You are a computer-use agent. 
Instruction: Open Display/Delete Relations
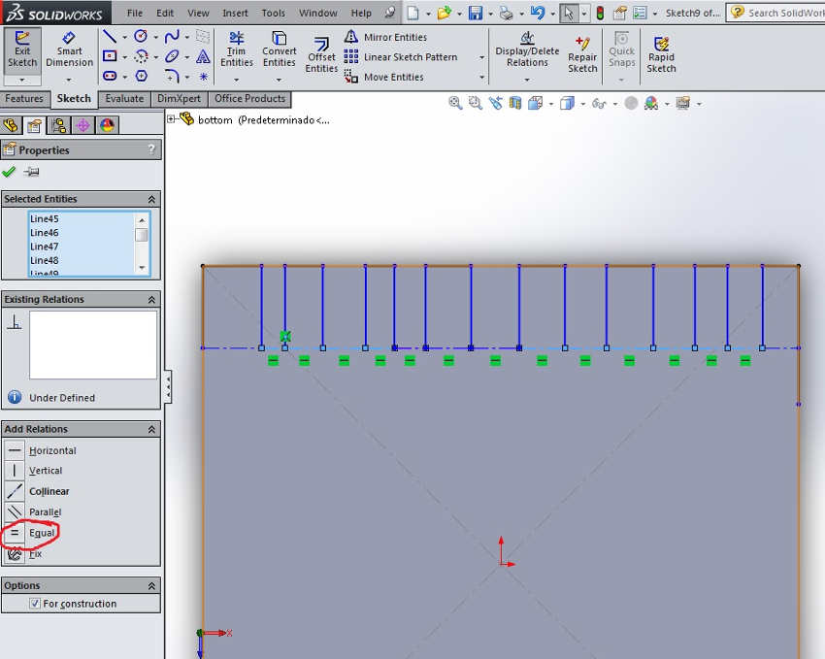pos(527,49)
